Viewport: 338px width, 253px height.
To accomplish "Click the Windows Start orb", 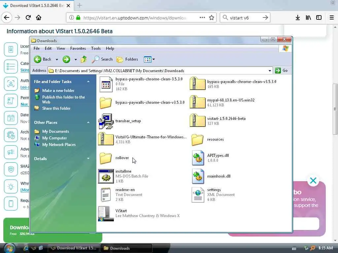I will coord(10,248).
